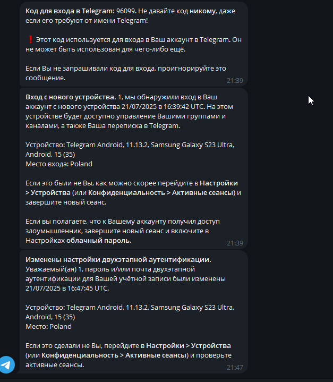The width and height of the screenshot is (333, 382).
Task: Click 'Samsung Galaxy S23 Ultra' in the new device message
Action: pos(192,145)
